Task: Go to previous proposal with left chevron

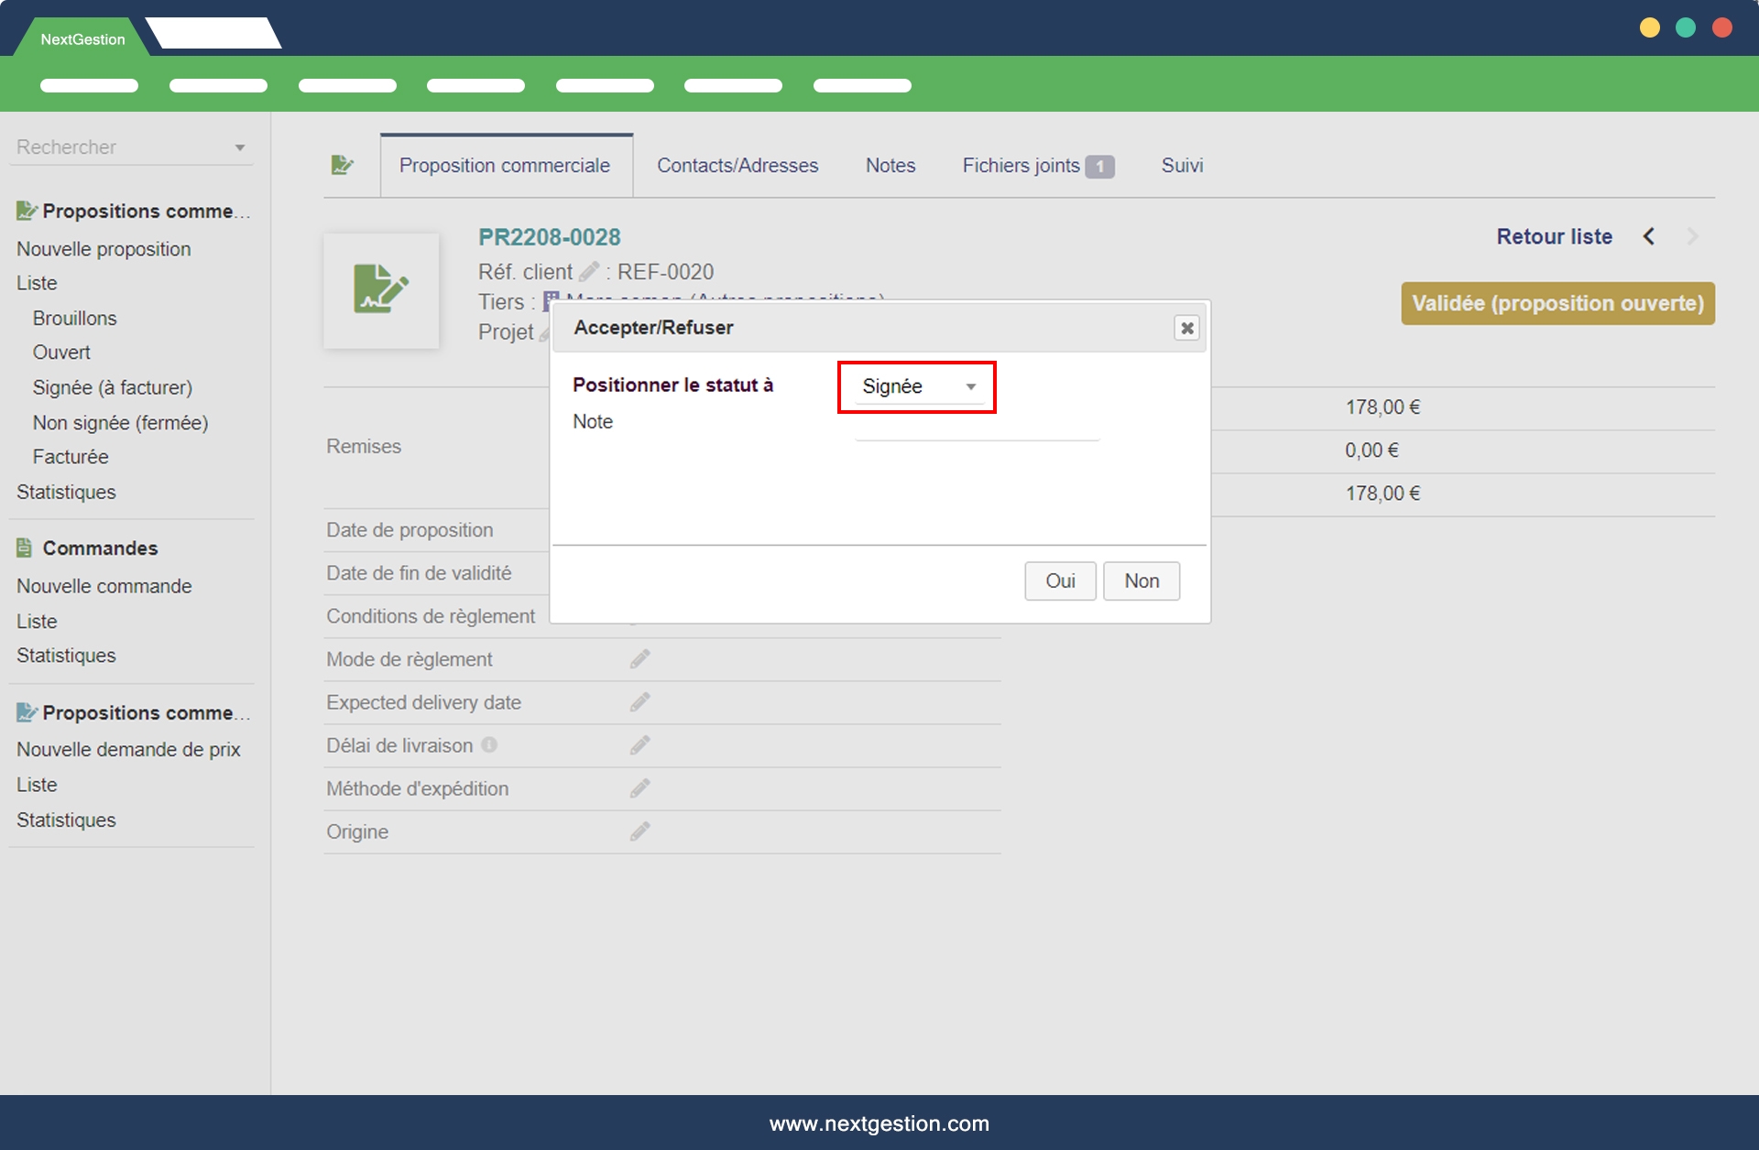Action: pyautogui.click(x=1649, y=237)
